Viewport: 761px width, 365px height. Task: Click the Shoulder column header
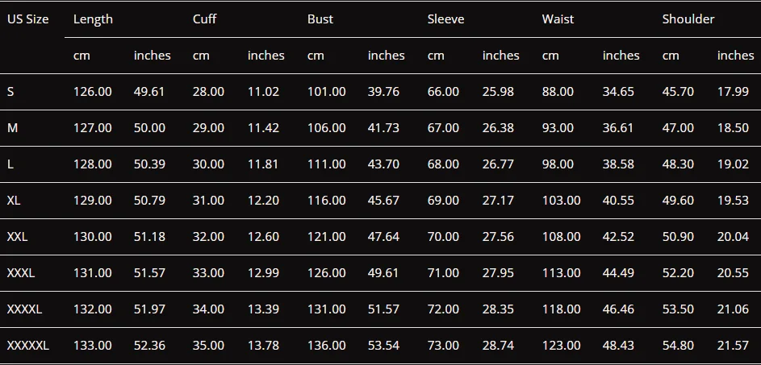(x=688, y=19)
